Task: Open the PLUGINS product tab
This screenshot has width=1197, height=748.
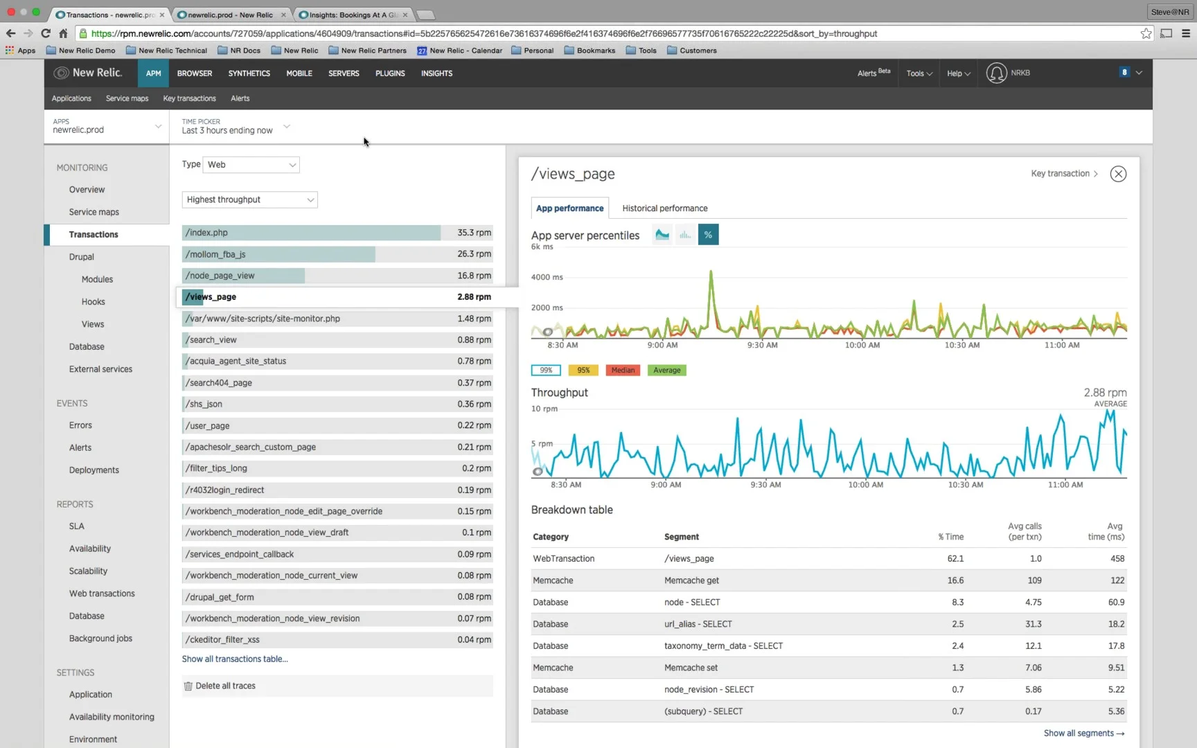Action: 390,73
